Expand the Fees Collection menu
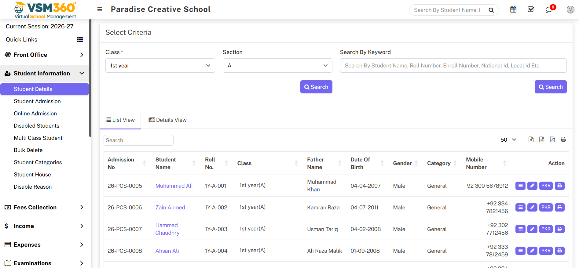Image resolution: width=579 pixels, height=268 pixels. [44, 207]
